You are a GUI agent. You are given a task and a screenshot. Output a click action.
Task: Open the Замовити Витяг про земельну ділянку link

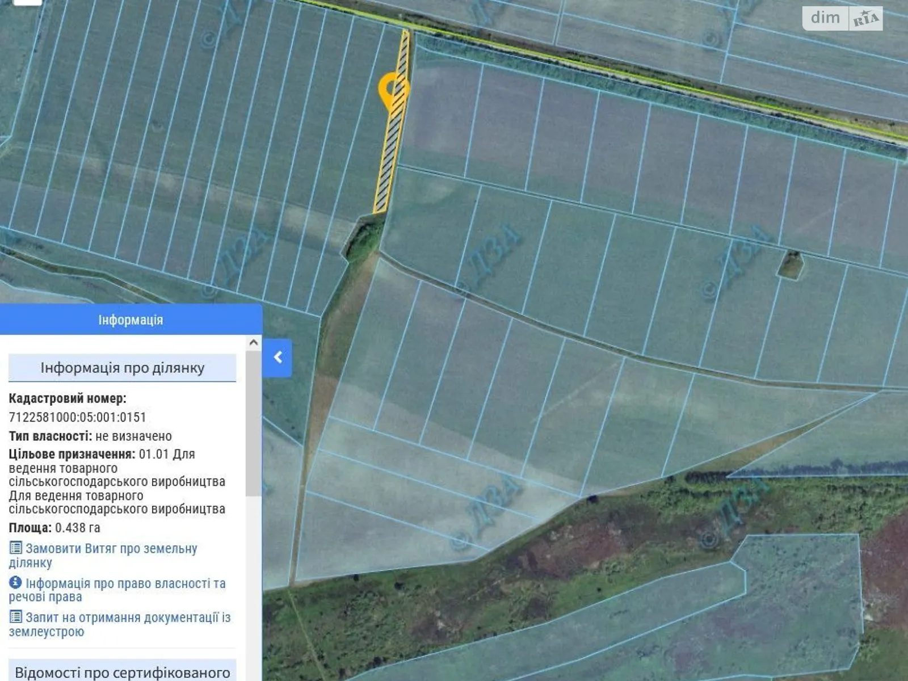tap(111, 549)
